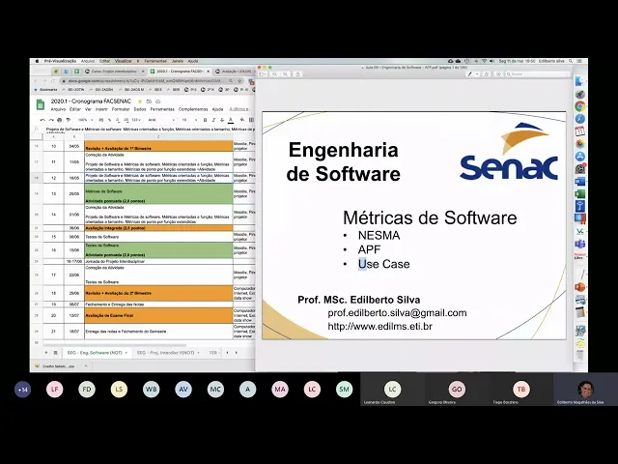Close the Curso Projeto Interdisciplinar browser tab
The image size is (618, 464).
click(143, 72)
